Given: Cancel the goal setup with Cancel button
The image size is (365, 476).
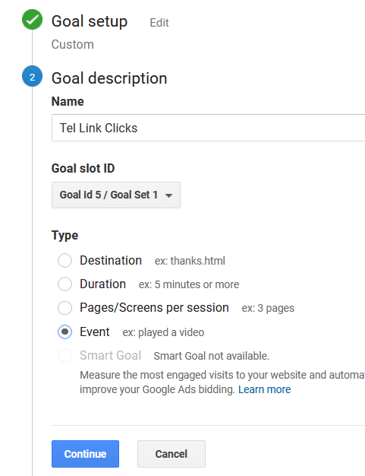Looking at the screenshot, I should (x=171, y=454).
